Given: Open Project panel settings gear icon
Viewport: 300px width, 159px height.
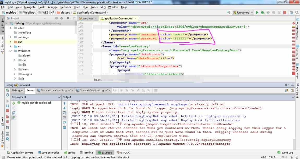Looking at the screenshot, I should tap(68, 18).
